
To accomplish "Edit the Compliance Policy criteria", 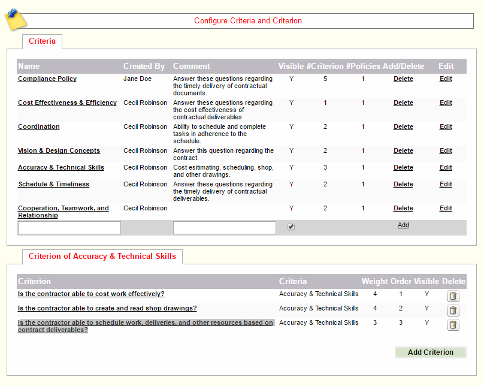I will pos(446,79).
